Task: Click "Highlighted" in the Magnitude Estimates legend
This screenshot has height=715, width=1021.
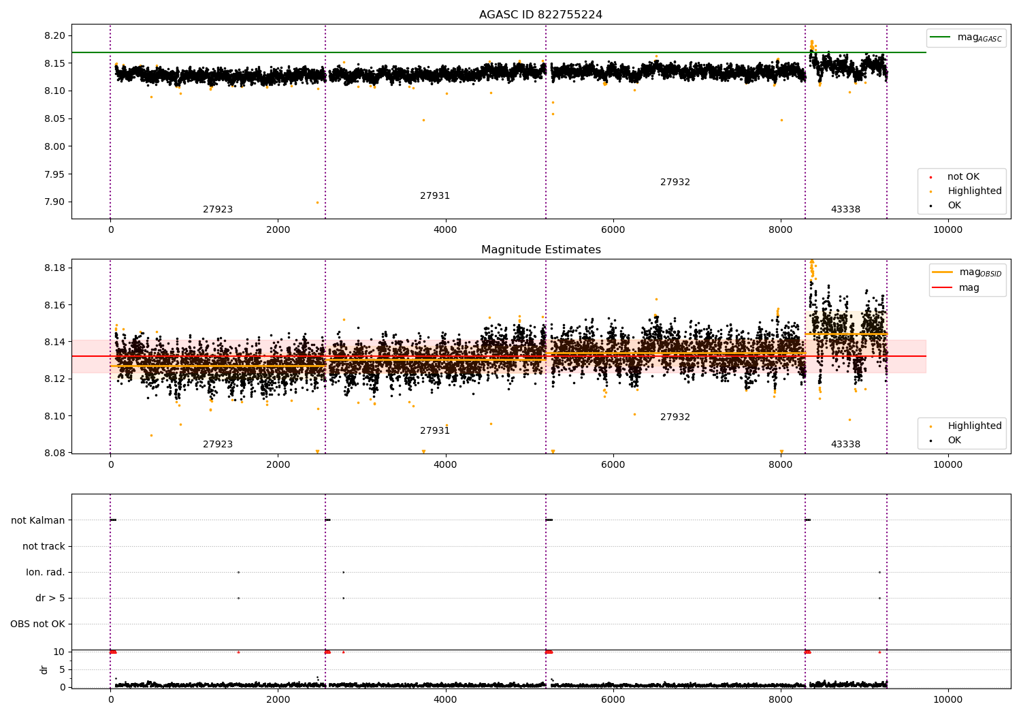Action: (974, 426)
